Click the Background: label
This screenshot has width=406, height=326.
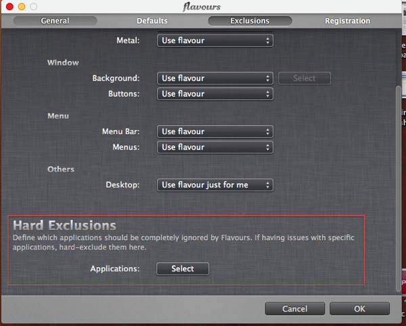point(116,78)
